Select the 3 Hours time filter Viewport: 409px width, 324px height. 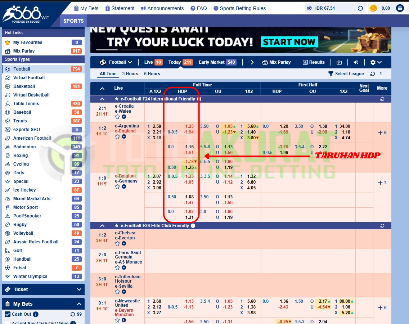(130, 74)
